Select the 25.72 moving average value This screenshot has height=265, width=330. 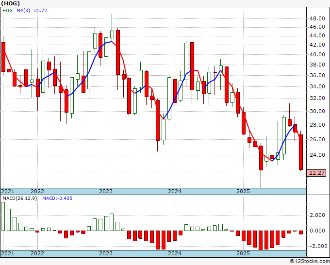pyautogui.click(x=40, y=11)
